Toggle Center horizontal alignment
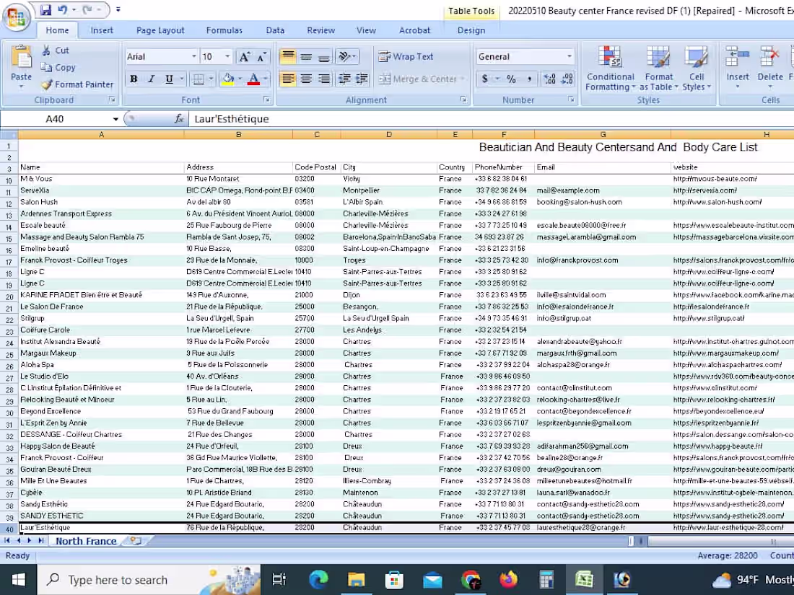The image size is (794, 595). coord(306,79)
